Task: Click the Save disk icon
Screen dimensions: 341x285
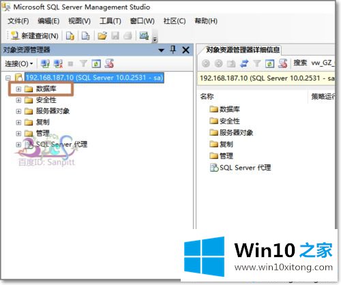Action: click(x=115, y=35)
